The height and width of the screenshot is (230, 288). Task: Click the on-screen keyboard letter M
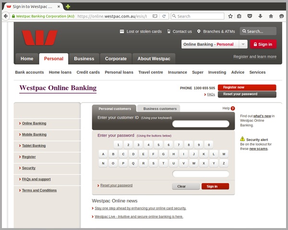coord(224,154)
